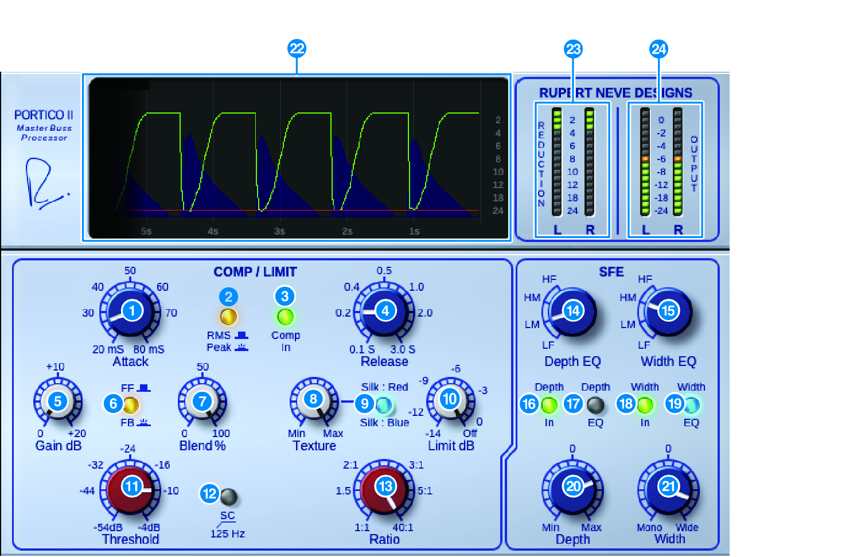Viewport: 865px width, 557px height.
Task: Enable the SC 125 Hz sidechain filter
Action: 228,496
